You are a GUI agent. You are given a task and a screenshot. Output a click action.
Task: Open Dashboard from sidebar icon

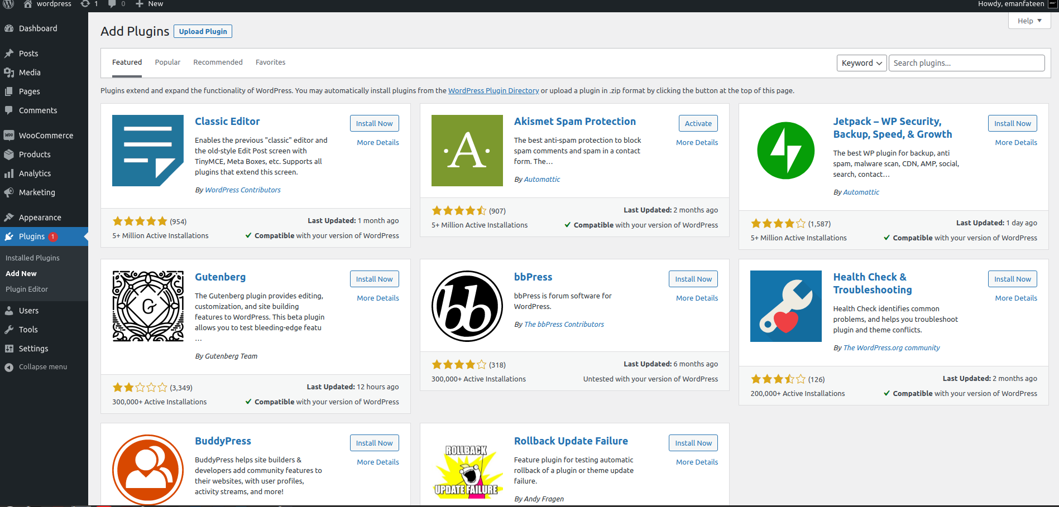(x=9, y=28)
